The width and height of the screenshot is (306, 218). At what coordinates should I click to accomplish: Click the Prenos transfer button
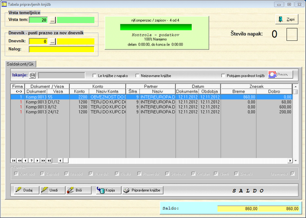pyautogui.click(x=281, y=75)
